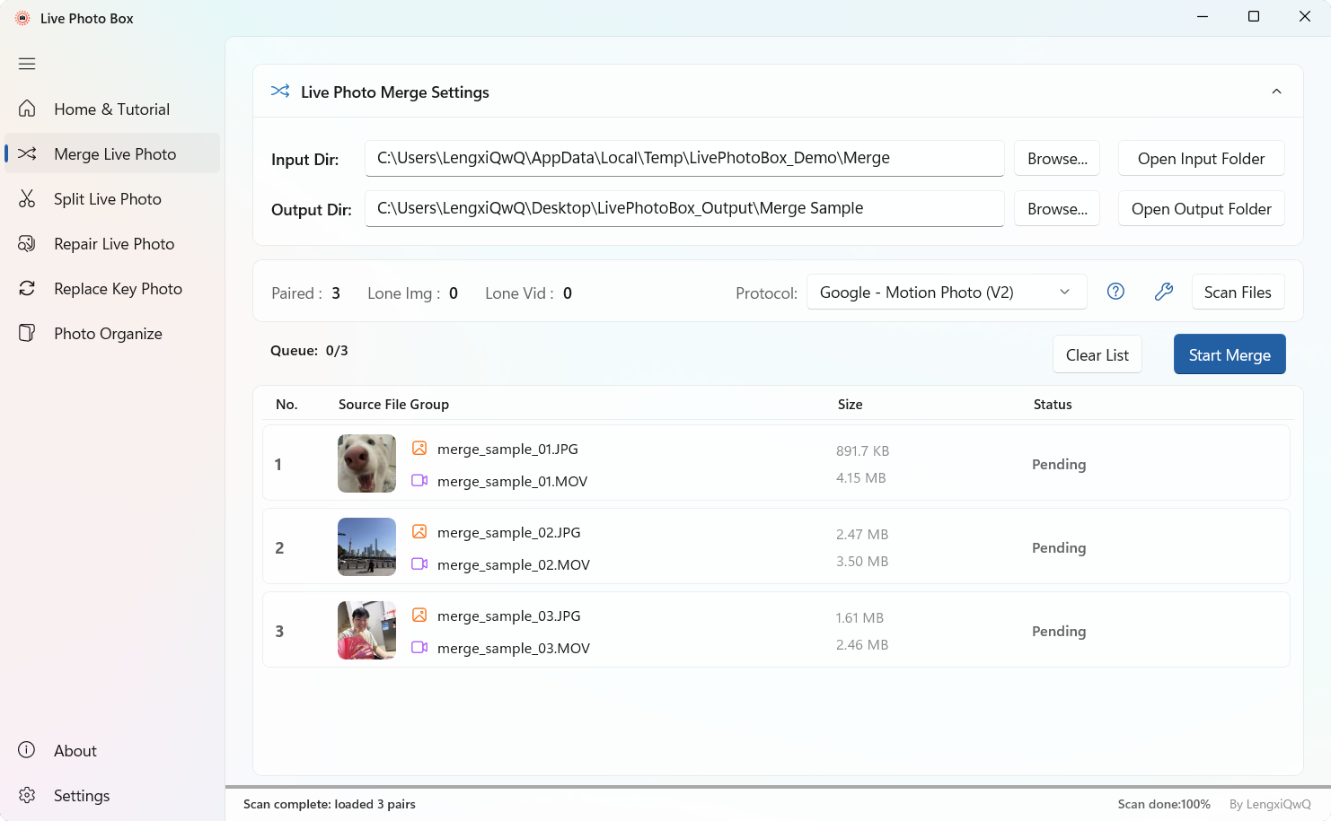This screenshot has width=1331, height=821.
Task: Click the Scan Files button
Action: (1238, 292)
